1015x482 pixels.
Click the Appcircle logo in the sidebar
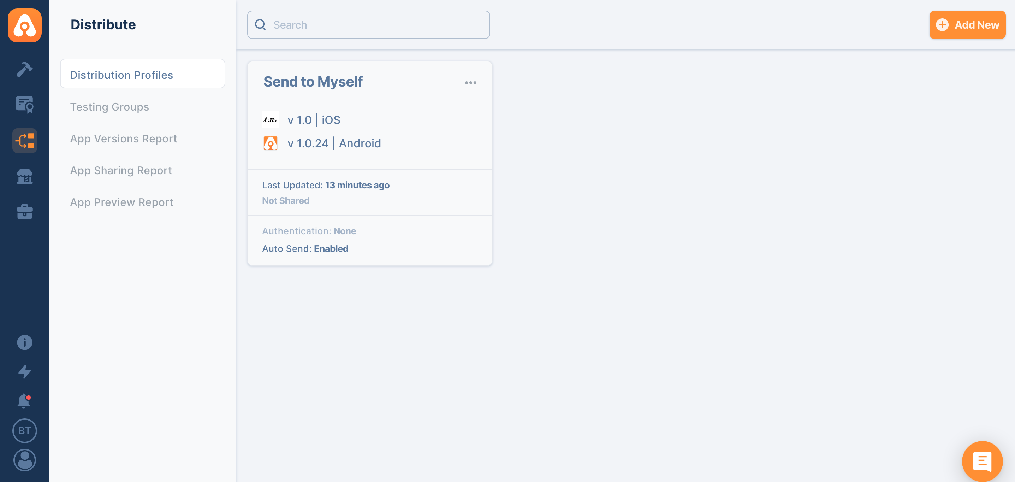click(24, 25)
